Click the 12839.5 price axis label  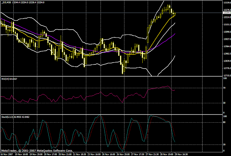click(227, 61)
